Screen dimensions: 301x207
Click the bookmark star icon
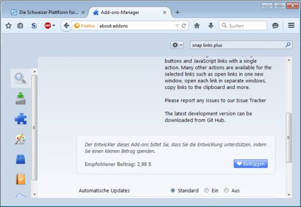pyautogui.click(x=8, y=25)
